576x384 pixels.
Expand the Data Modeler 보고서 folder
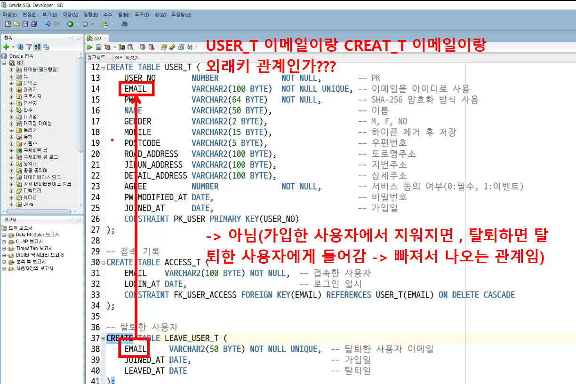coord(5,235)
